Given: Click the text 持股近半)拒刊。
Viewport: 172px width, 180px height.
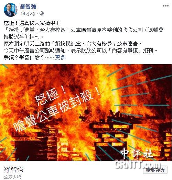Looking at the screenshot, I should (x=24, y=37).
